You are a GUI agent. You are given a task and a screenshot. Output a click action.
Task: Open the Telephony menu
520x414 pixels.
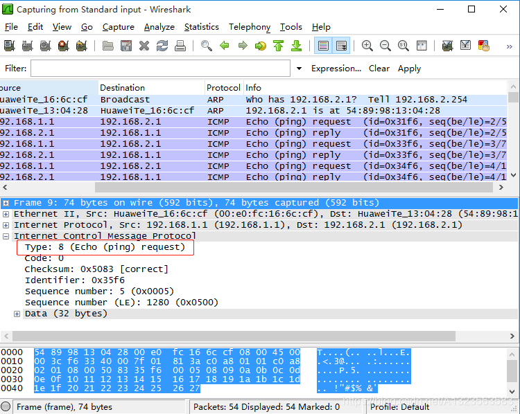tap(250, 27)
